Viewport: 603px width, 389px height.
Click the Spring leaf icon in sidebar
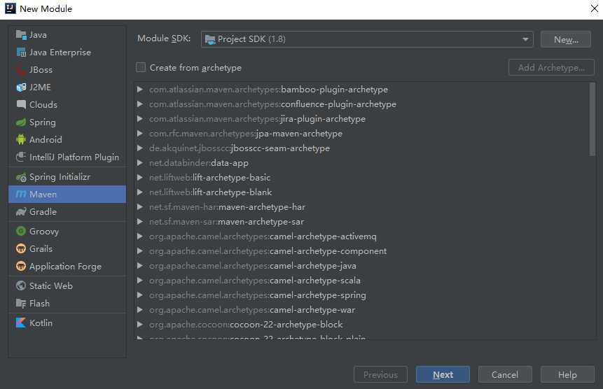click(x=20, y=122)
